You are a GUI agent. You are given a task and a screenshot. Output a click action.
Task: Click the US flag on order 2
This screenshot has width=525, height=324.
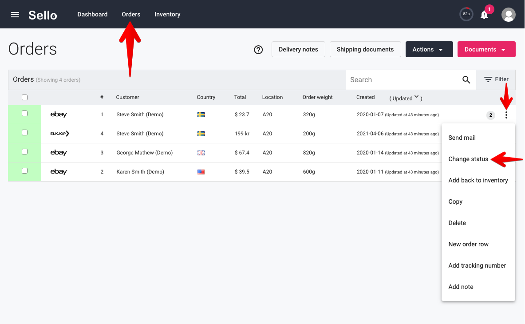tap(201, 172)
